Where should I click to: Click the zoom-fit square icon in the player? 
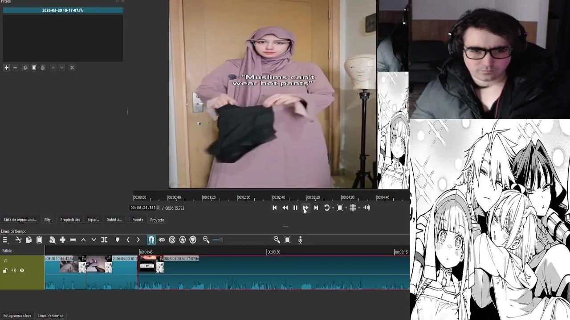coord(340,208)
